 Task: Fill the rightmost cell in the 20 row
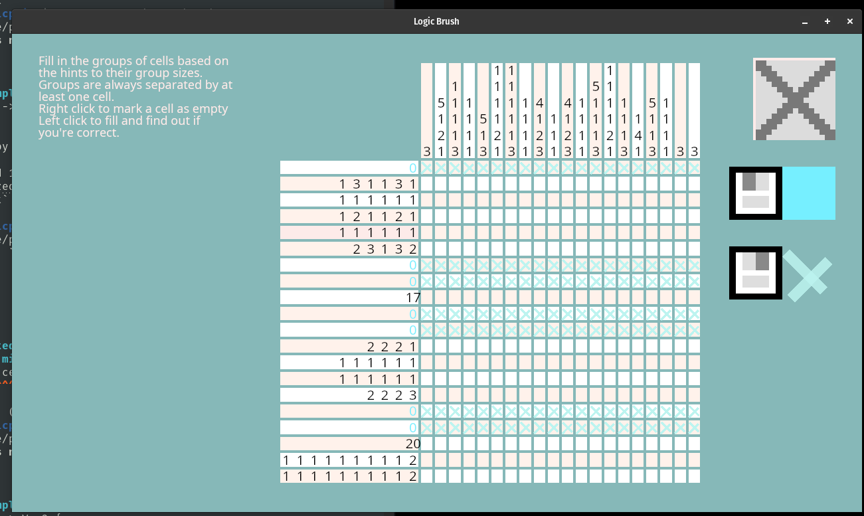click(694, 444)
